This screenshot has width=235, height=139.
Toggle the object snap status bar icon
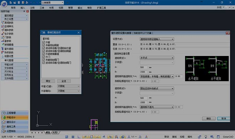pyautogui.click(x=91, y=137)
